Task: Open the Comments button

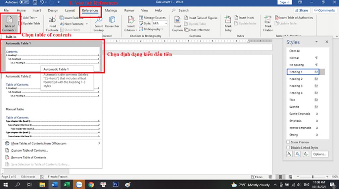Action: (324, 10)
